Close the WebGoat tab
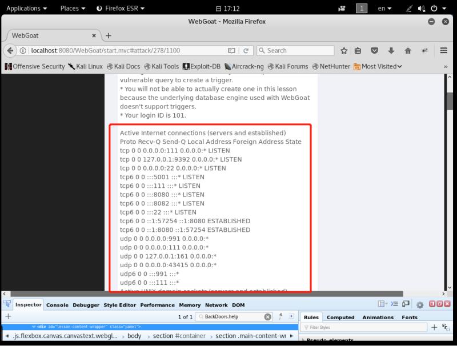Image resolution: width=457 pixels, height=346 pixels. click(x=94, y=35)
